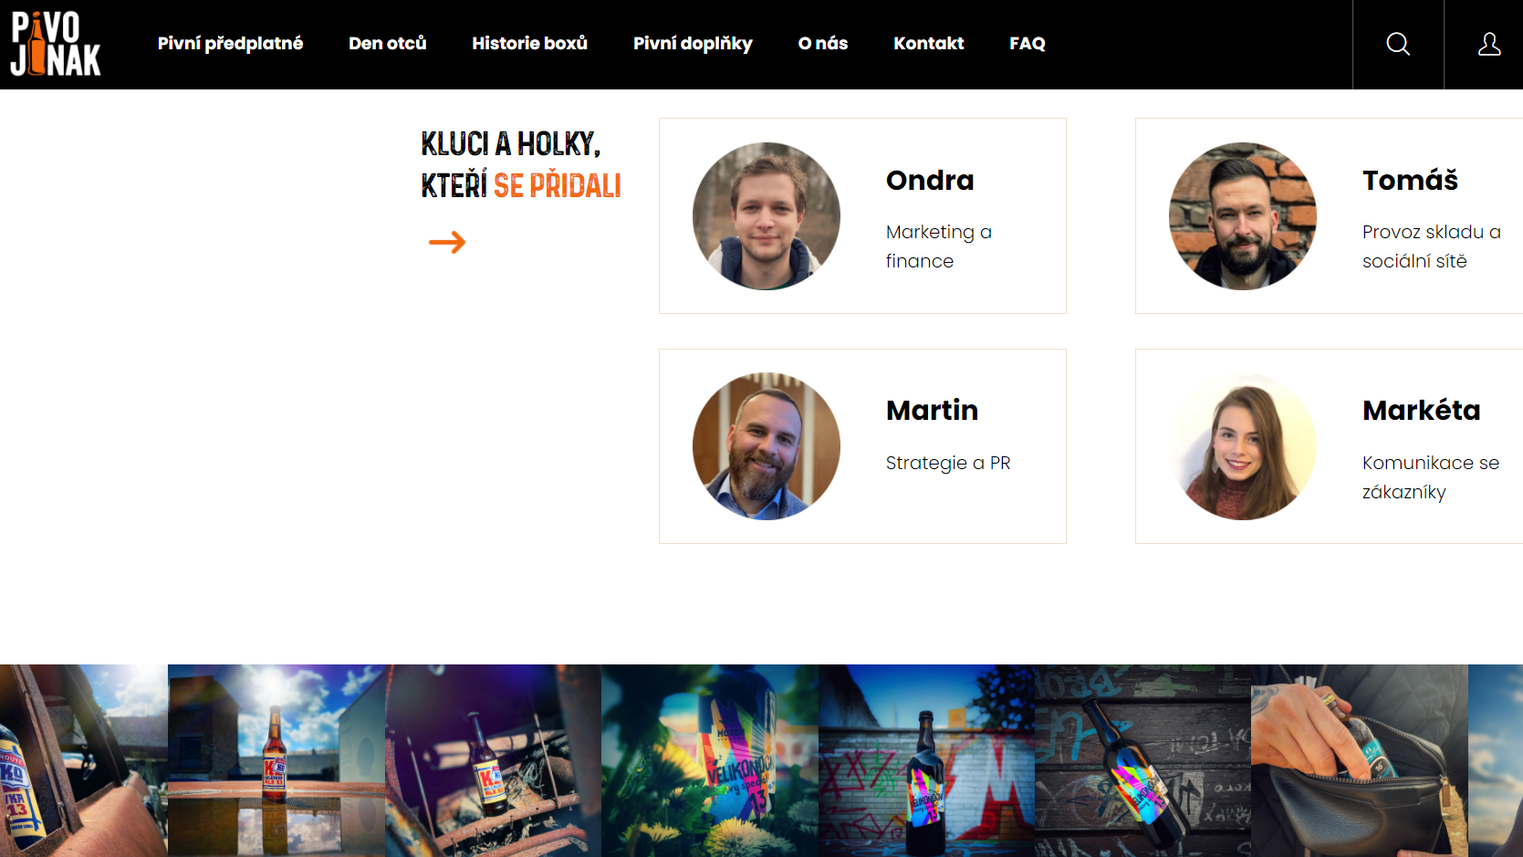The height and width of the screenshot is (857, 1523).
Task: Click the orange right arrow
Action: pyautogui.click(x=447, y=242)
